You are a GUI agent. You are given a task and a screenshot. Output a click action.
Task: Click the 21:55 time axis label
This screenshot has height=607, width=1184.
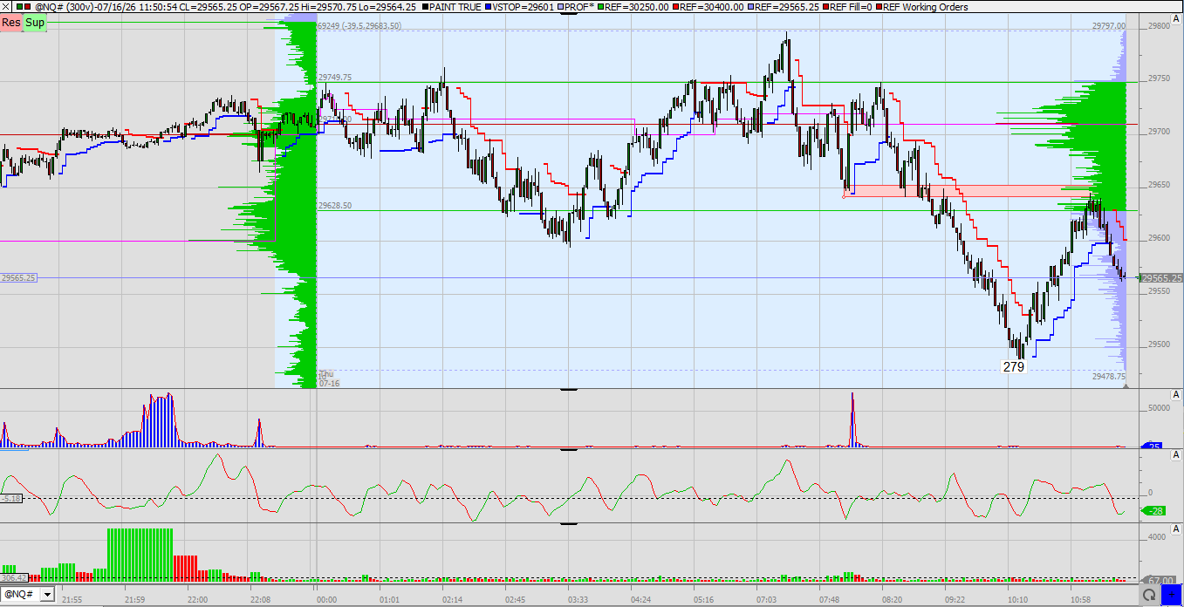[72, 599]
